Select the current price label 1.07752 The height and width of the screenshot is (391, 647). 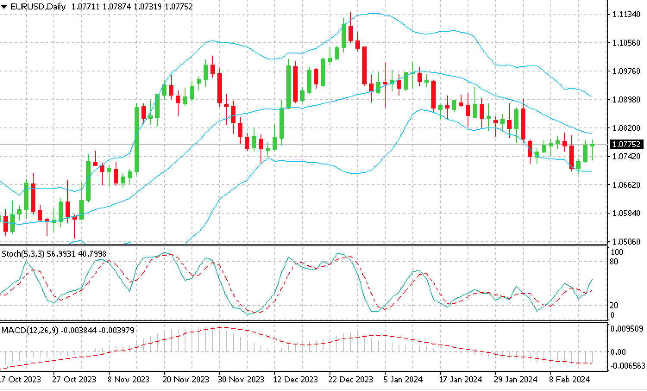click(x=626, y=144)
